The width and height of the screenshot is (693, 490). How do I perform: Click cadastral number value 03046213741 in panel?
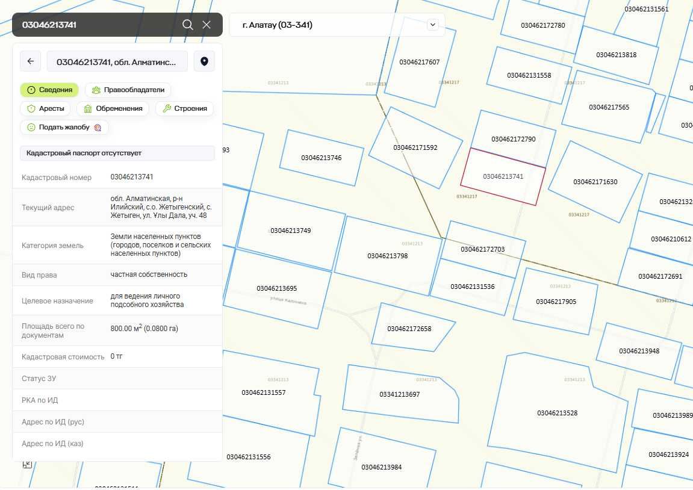tap(132, 177)
